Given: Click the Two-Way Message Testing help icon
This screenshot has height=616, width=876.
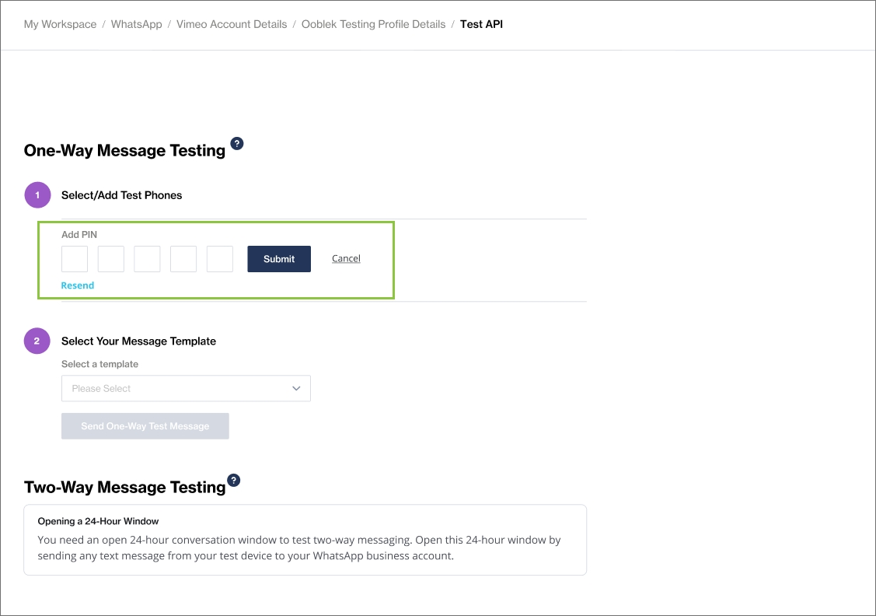Looking at the screenshot, I should pyautogui.click(x=234, y=481).
